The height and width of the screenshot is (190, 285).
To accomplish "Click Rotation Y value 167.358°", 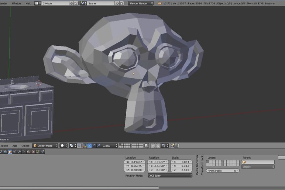I will click(158, 166).
